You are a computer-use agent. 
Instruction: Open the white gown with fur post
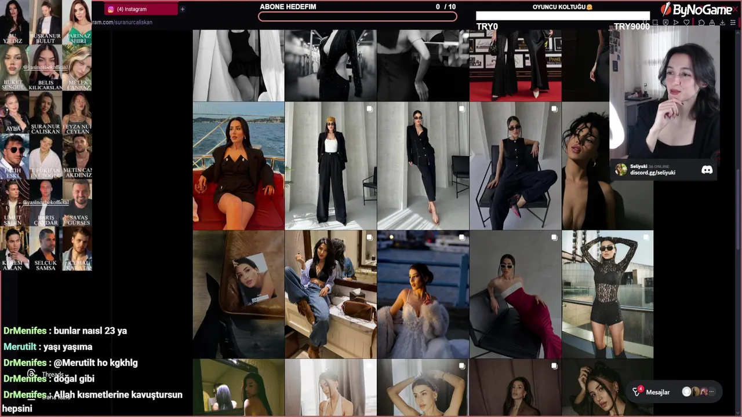pyautogui.click(x=423, y=294)
